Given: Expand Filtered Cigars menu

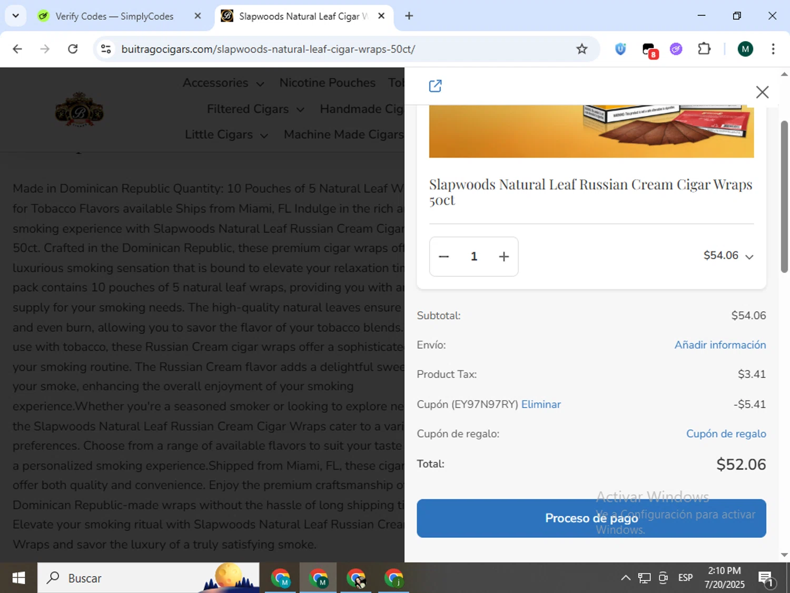Looking at the screenshot, I should click(x=255, y=109).
